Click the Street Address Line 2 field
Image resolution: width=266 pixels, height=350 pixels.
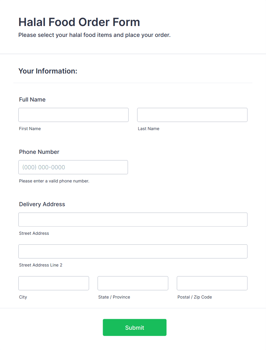[133, 251]
